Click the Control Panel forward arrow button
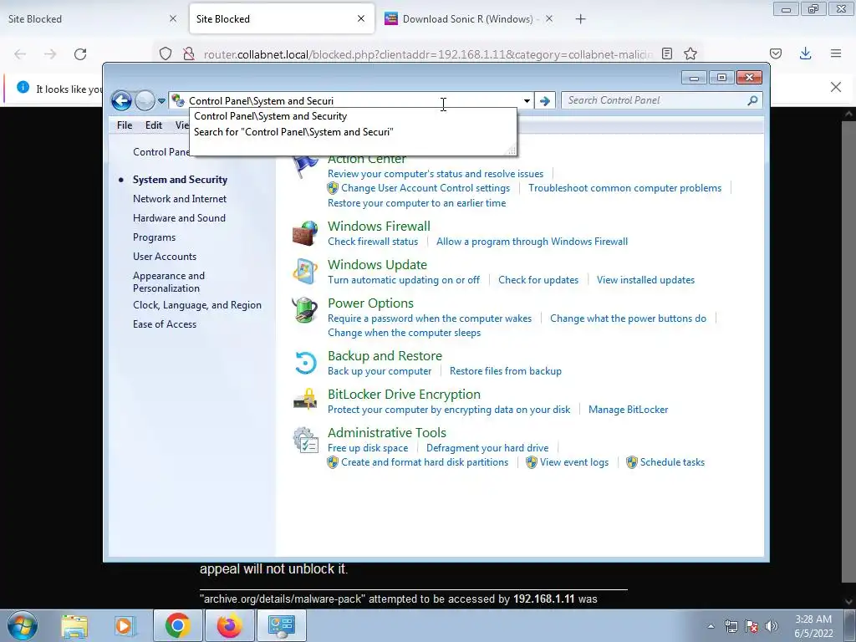 145,100
